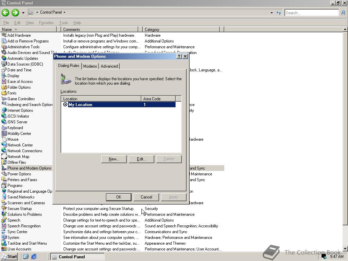Image resolution: width=348 pixels, height=261 pixels.
Task: Click the Ease of Access icon
Action: 4,81
